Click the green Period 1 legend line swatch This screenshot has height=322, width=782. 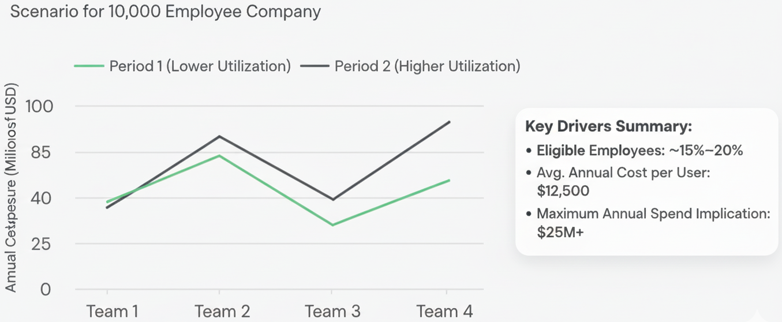click(89, 66)
